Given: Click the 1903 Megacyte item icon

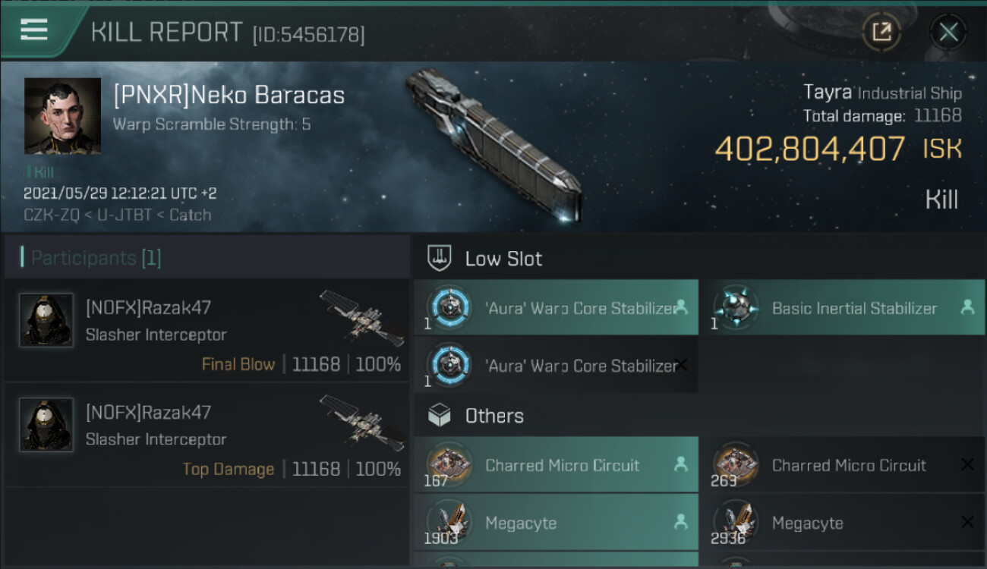Looking at the screenshot, I should [448, 522].
